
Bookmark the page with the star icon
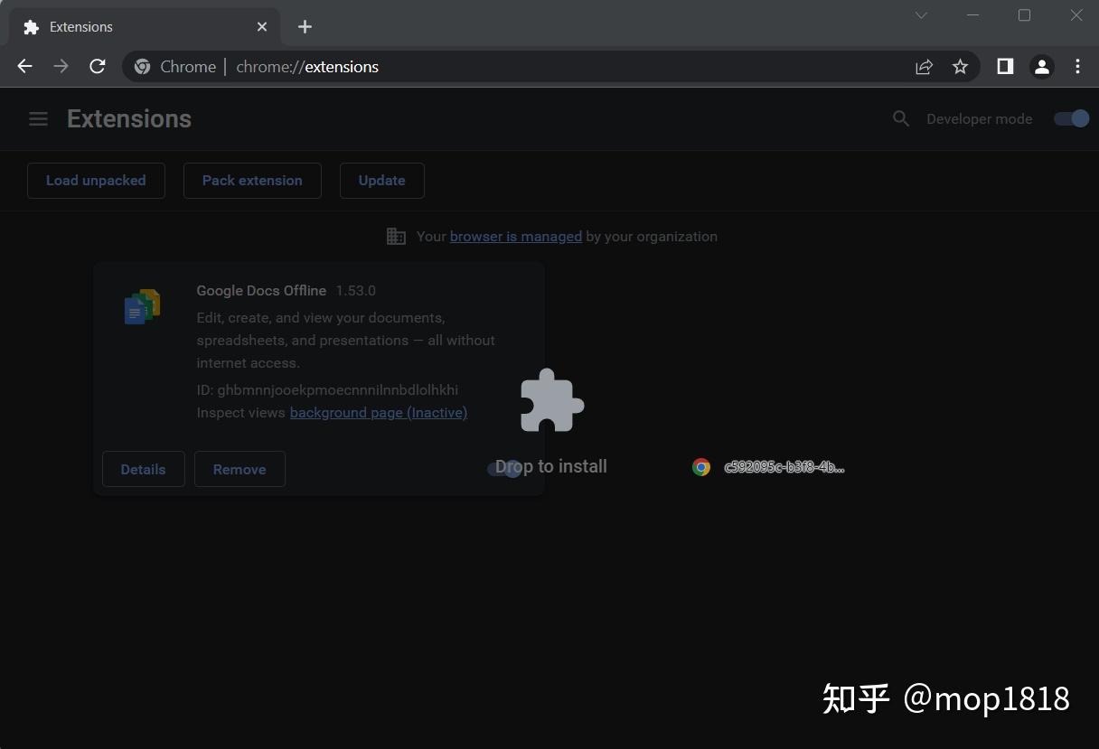(x=960, y=66)
